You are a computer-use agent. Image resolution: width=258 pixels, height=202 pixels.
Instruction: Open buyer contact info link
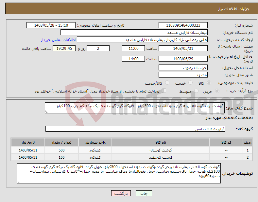[58, 40]
